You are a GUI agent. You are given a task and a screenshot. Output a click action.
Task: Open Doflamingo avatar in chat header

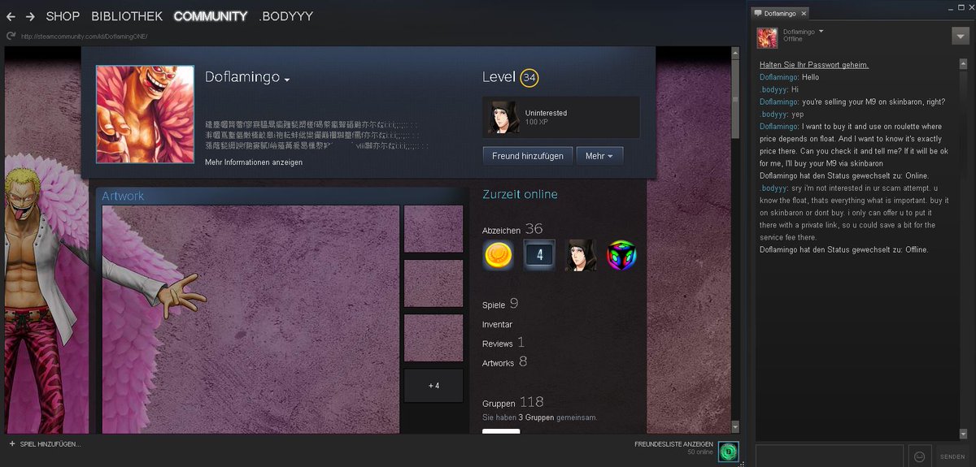(x=768, y=37)
